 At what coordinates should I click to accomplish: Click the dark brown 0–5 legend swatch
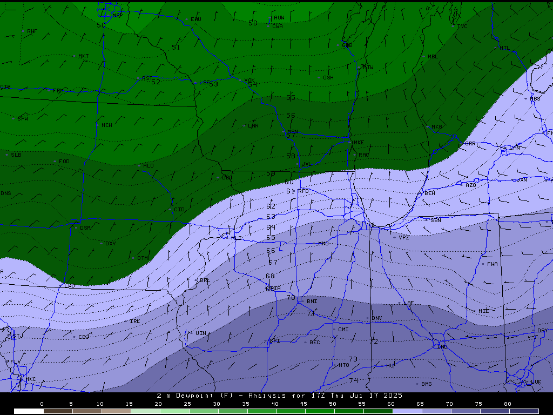[58, 411]
